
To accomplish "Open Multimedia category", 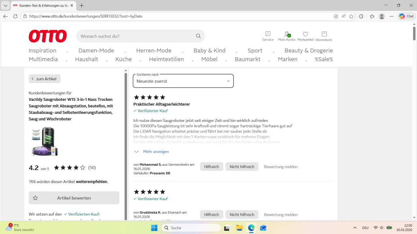I will pyautogui.click(x=43, y=59).
